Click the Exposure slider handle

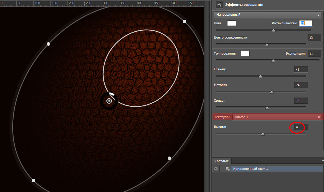click(x=273, y=61)
